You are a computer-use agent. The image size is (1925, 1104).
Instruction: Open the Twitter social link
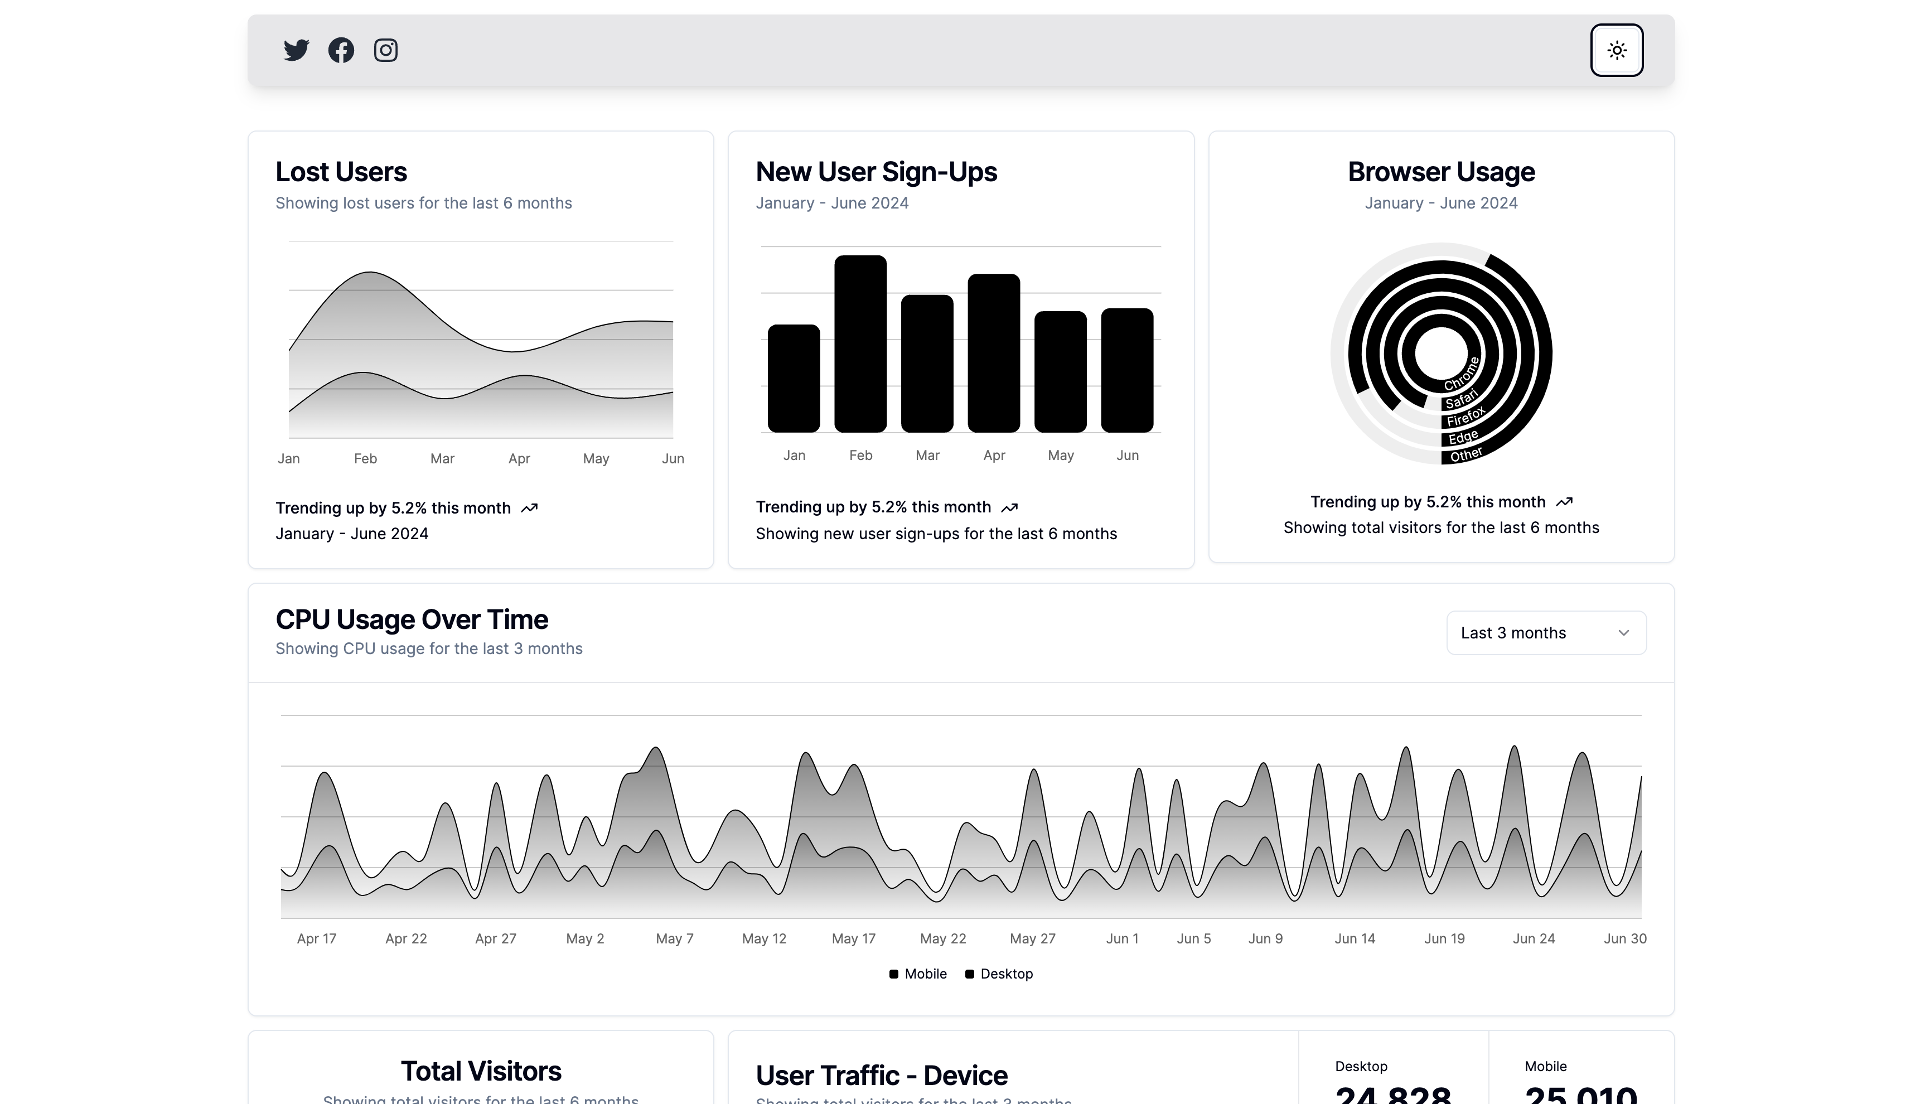pos(296,50)
